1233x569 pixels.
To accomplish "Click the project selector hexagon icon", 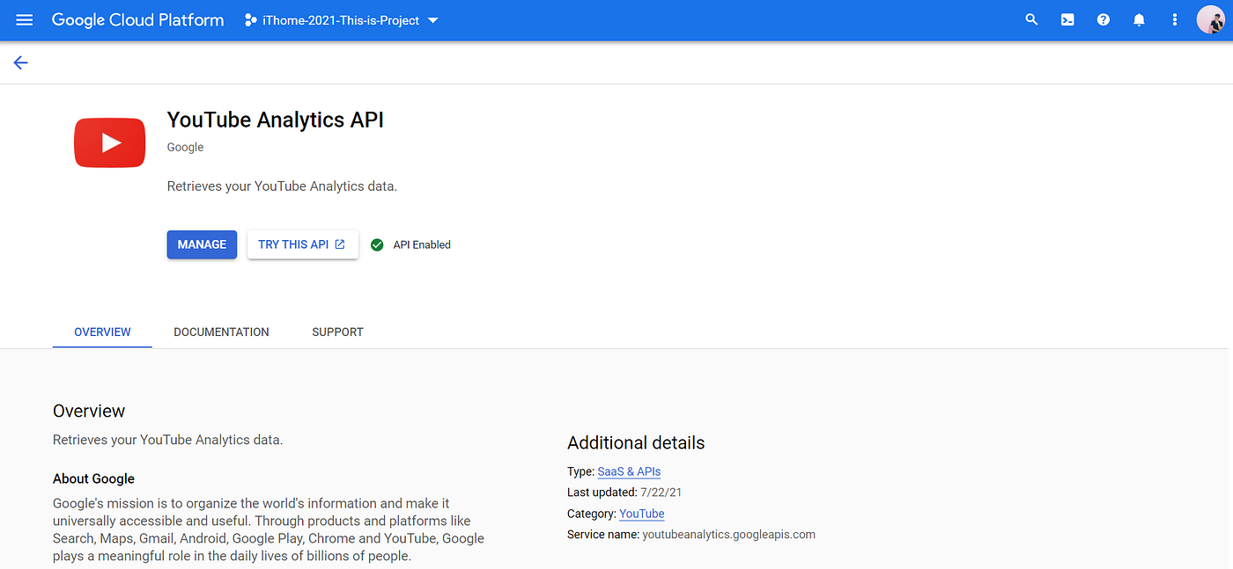I will (250, 19).
